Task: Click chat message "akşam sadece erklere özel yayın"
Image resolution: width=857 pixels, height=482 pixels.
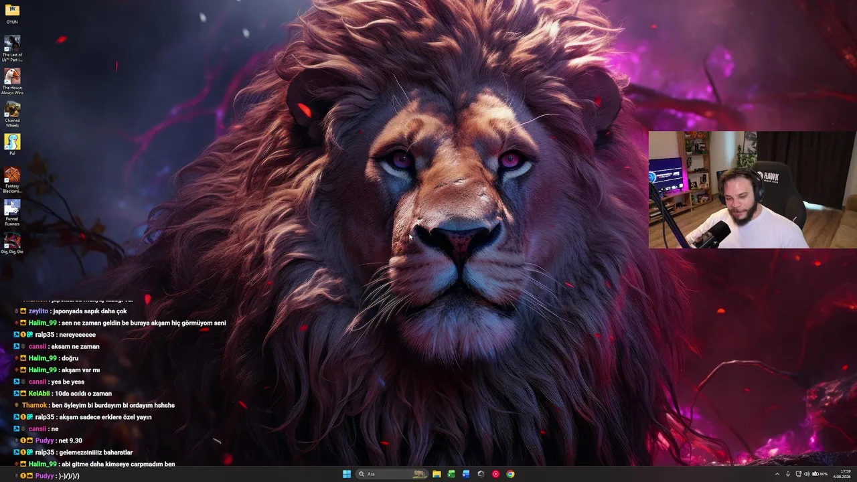Action: [x=105, y=417]
